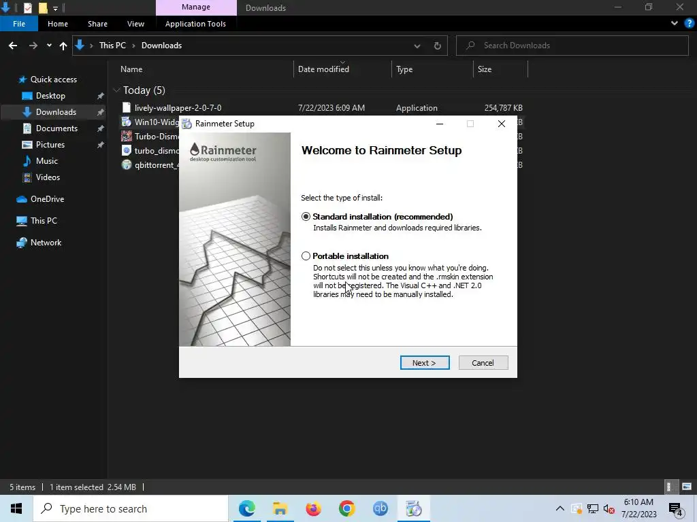697x522 pixels.
Task: Open the Share ribbon tab
Action: pyautogui.click(x=97, y=24)
